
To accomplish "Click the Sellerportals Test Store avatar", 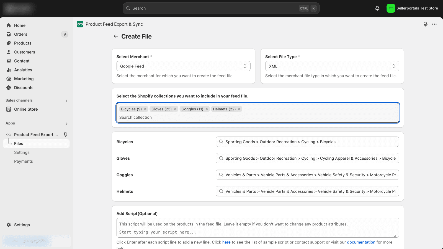I will click(x=391, y=8).
